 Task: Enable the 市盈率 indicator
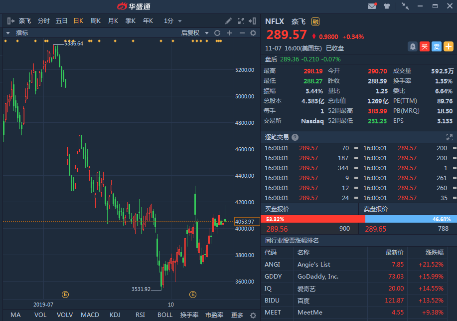click(214, 315)
